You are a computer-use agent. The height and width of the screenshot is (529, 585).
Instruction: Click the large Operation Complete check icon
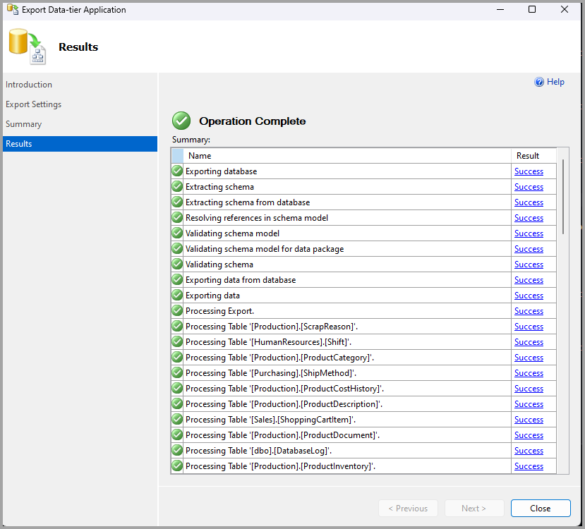(x=181, y=121)
